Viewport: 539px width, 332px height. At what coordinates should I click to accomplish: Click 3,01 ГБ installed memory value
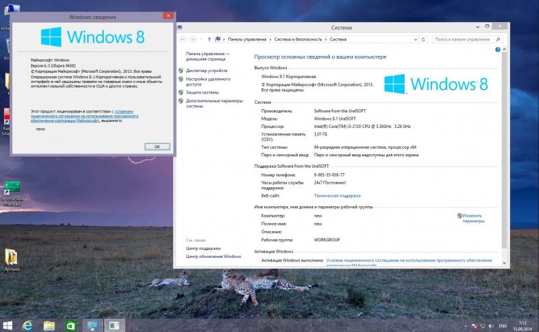(x=321, y=135)
